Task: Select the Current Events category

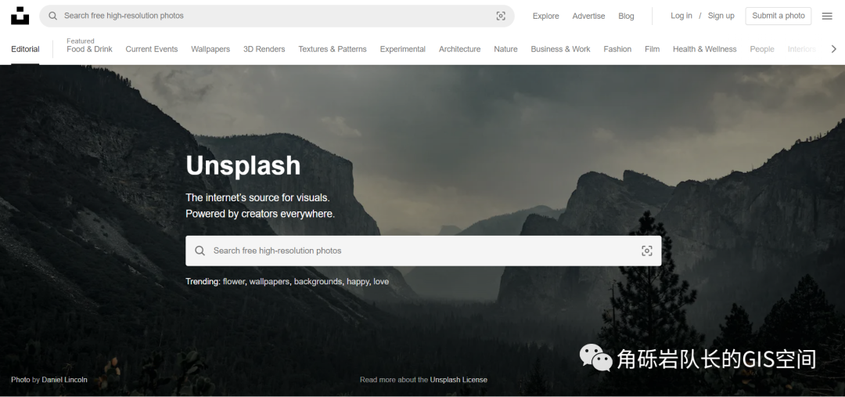Action: [152, 49]
